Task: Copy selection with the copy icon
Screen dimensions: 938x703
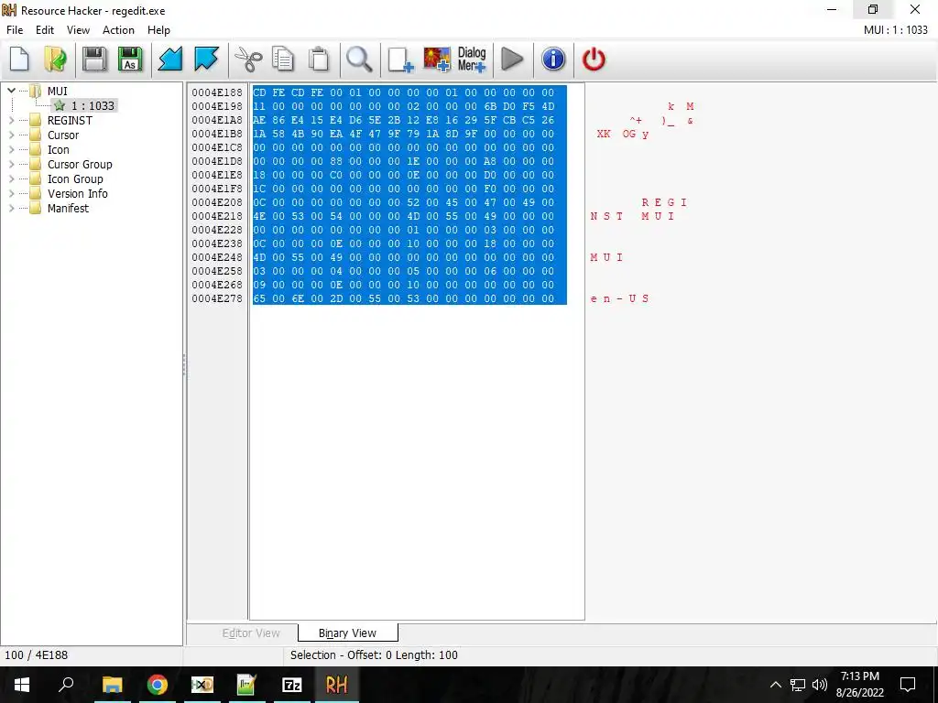Action: pyautogui.click(x=283, y=59)
